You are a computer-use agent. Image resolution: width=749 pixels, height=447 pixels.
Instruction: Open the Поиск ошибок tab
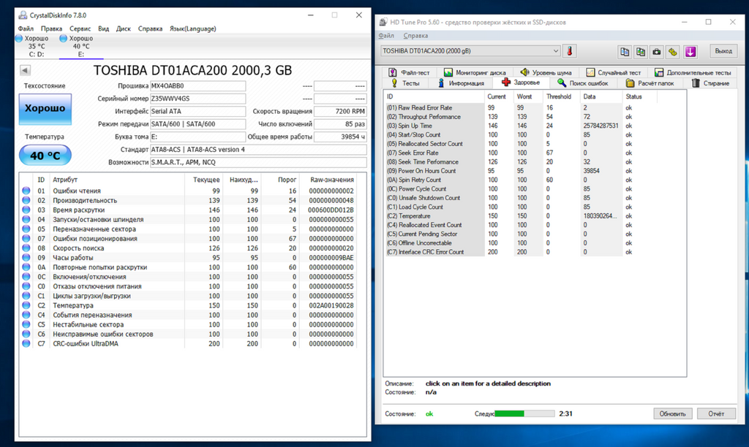click(582, 83)
